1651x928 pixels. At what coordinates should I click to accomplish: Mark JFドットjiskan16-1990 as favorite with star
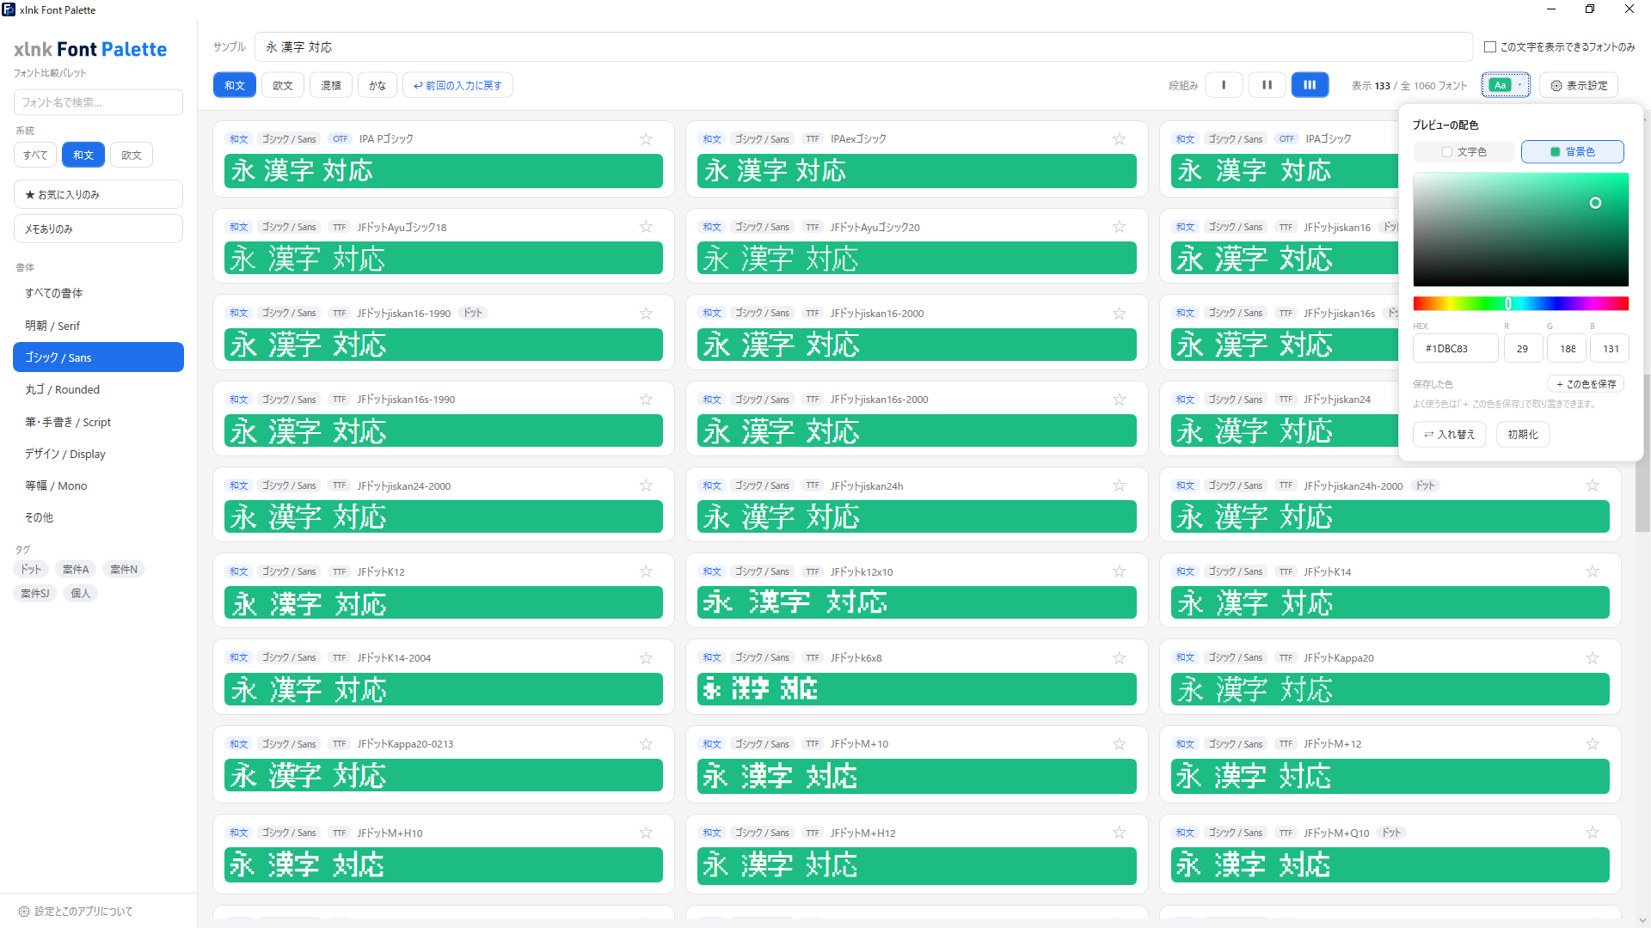click(646, 314)
